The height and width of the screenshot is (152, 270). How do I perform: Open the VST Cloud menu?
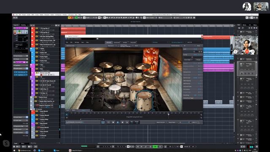(71, 15)
